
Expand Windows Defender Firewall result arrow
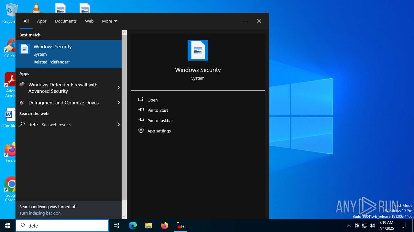tap(118, 88)
